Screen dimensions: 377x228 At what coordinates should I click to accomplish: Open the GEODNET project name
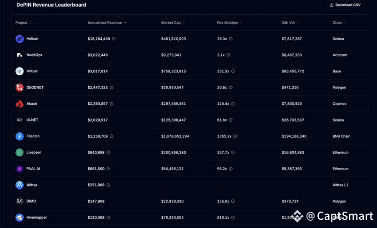(35, 88)
